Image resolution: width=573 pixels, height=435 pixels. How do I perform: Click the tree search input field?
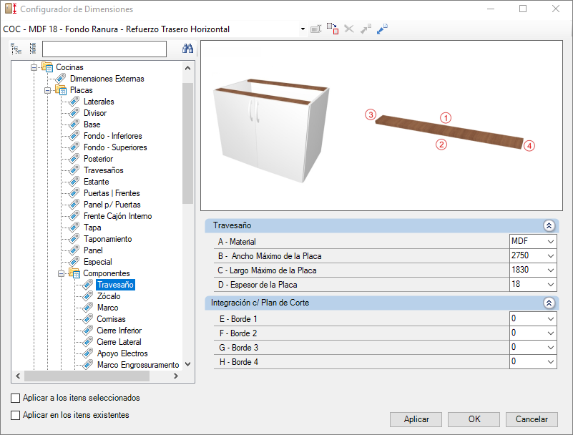104,49
